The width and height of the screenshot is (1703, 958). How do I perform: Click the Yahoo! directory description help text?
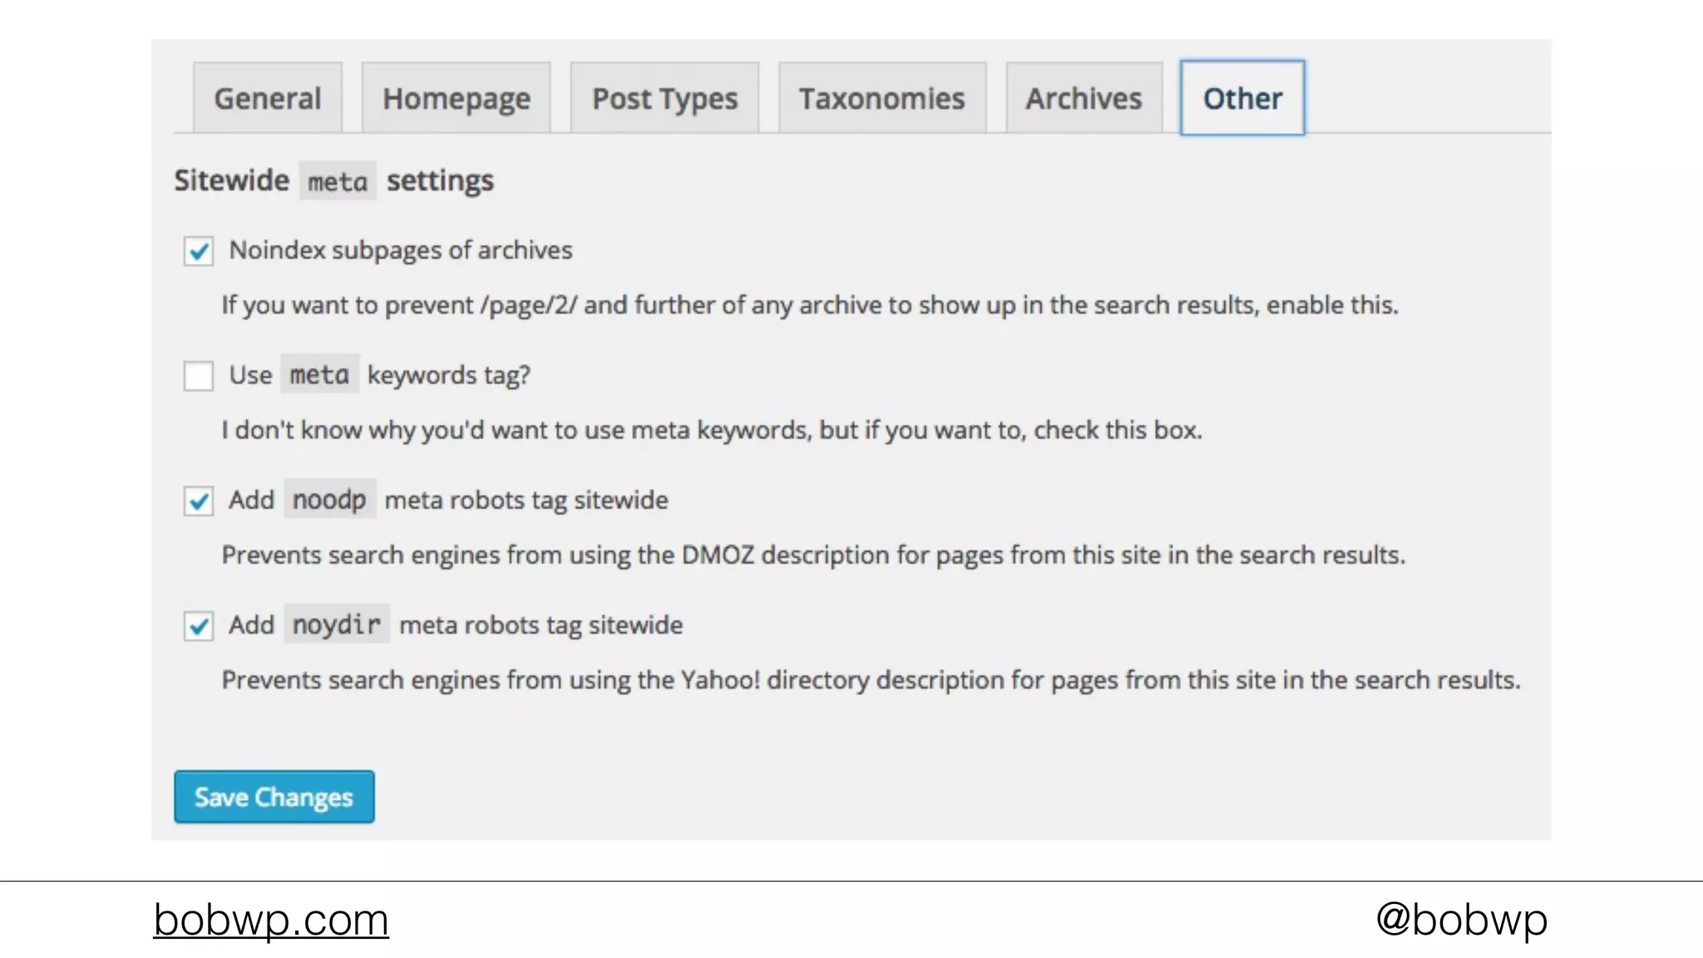870,680
